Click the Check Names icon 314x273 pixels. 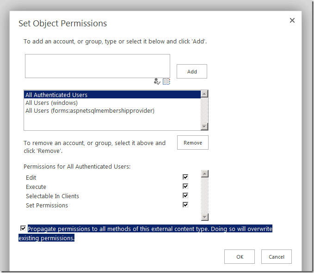pyautogui.click(x=157, y=82)
